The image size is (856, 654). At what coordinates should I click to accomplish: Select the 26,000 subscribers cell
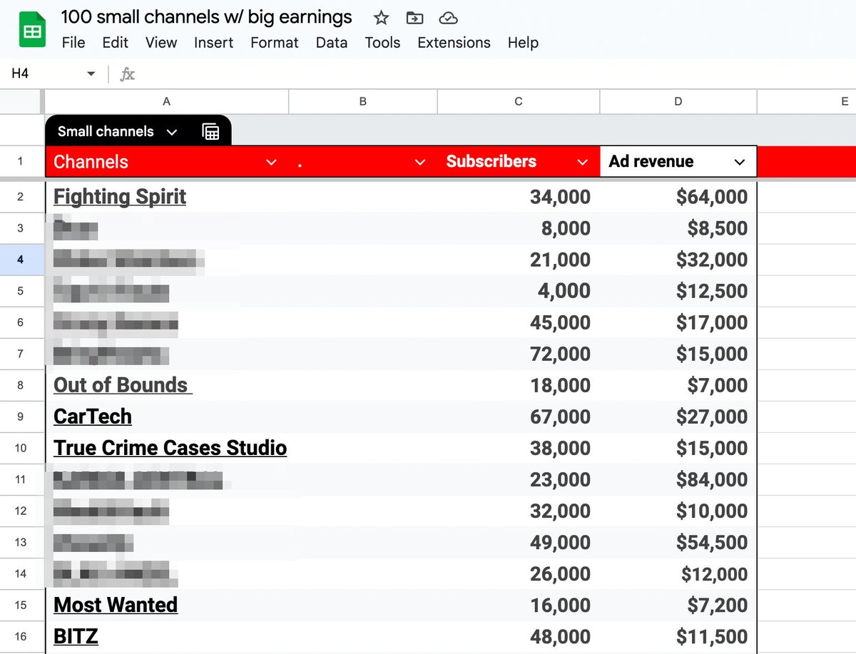pos(519,573)
